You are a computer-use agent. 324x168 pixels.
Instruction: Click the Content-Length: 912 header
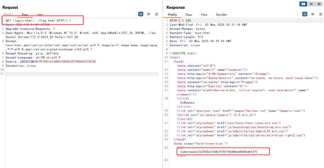(x=187, y=37)
